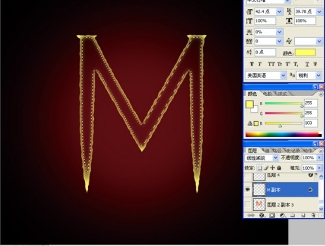Click the gamut-safe color swatch beside warning
This screenshot has height=246, width=325.
(256, 123)
